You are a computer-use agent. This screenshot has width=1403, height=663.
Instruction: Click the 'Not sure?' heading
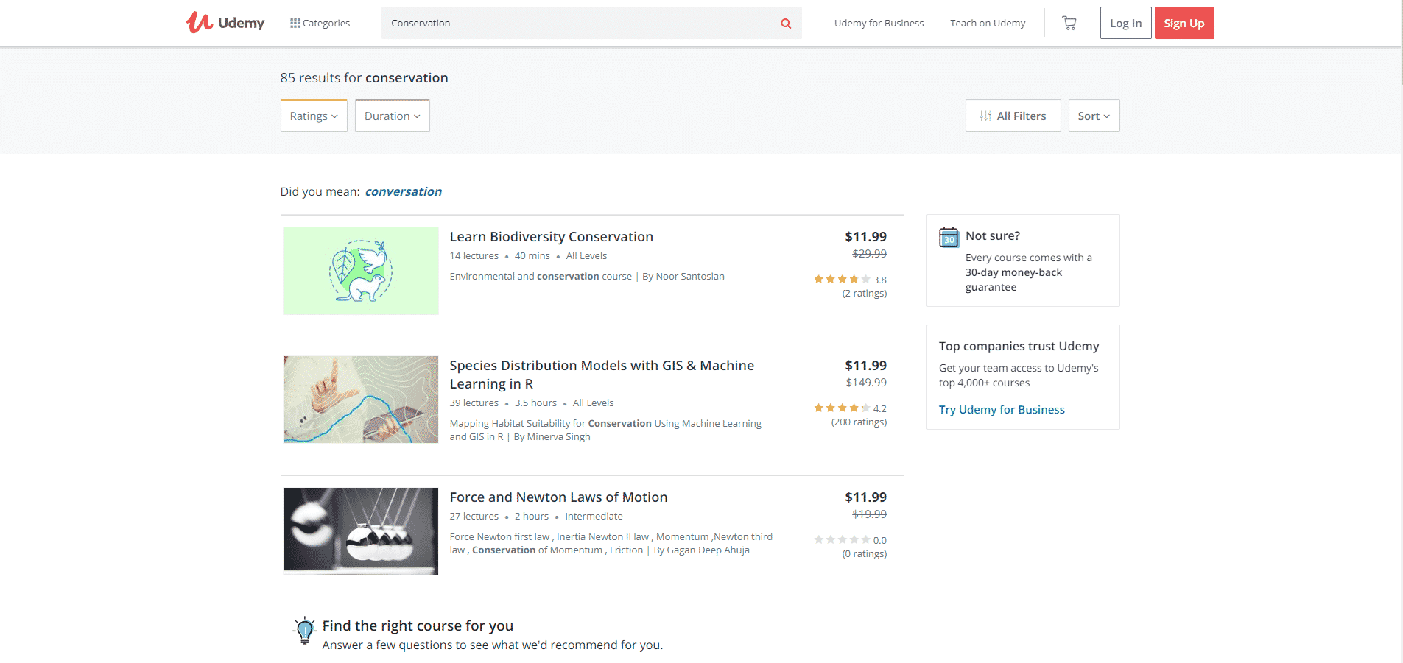[993, 235]
